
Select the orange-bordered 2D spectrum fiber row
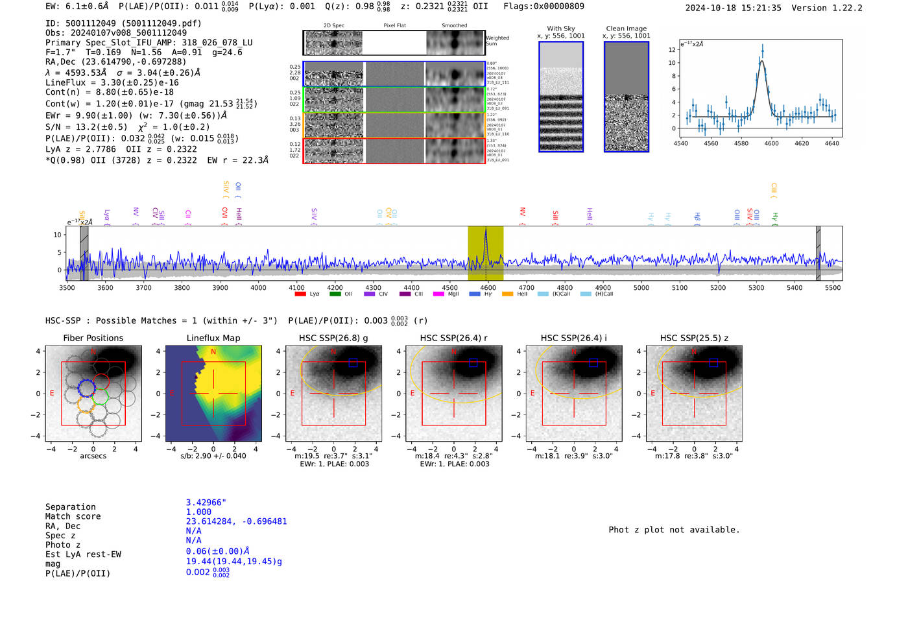pos(394,125)
